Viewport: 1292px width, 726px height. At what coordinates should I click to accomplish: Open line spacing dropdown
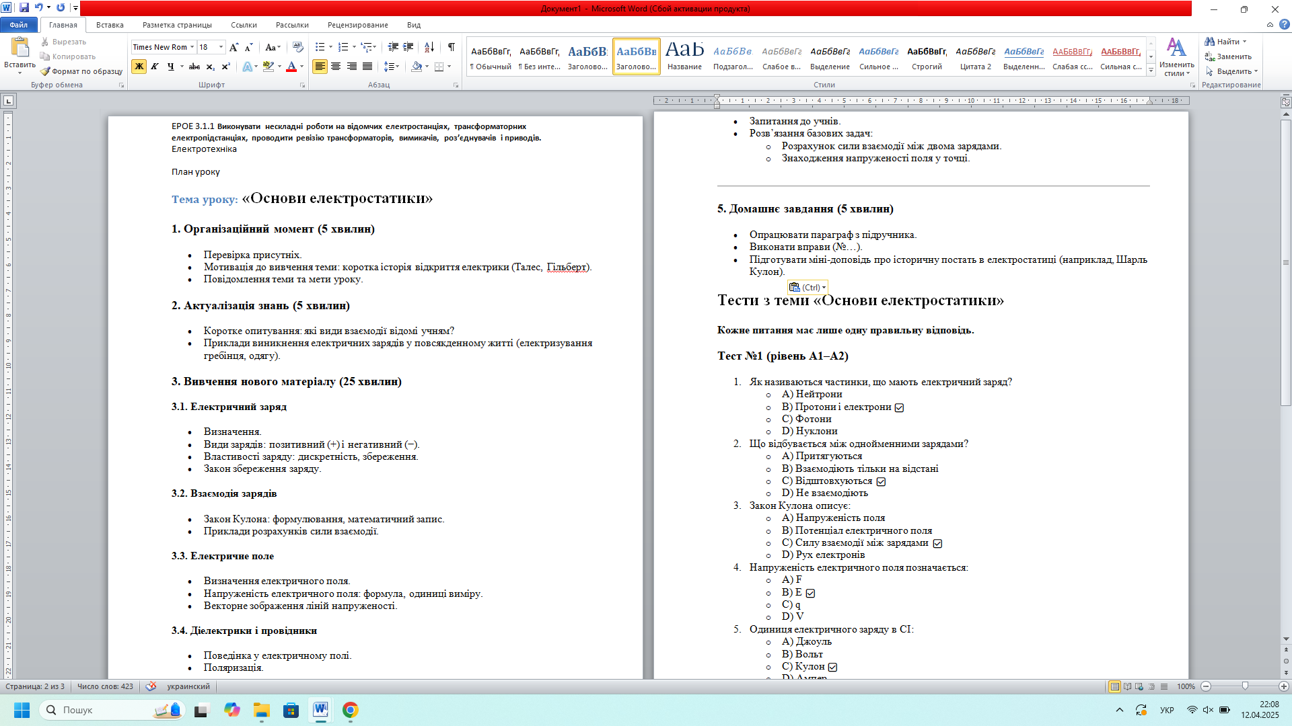tap(391, 67)
